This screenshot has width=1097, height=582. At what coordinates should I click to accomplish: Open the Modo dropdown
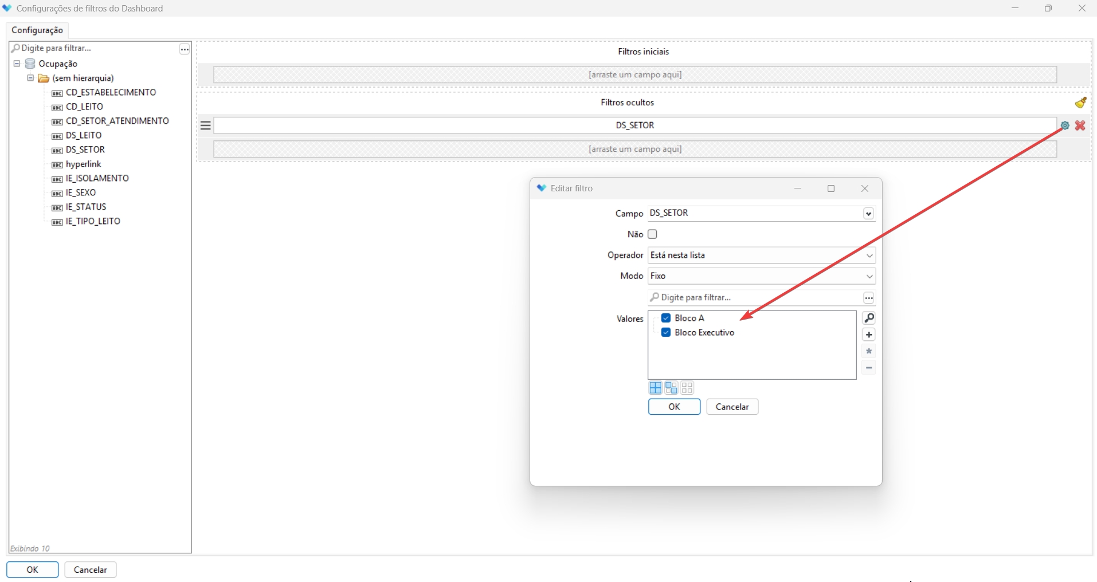click(x=869, y=276)
